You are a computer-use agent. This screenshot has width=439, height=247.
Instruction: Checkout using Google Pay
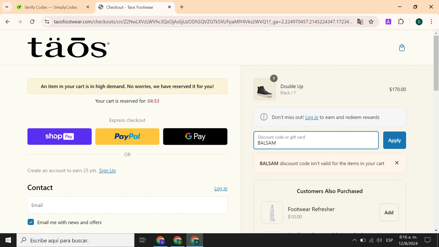pos(195,136)
